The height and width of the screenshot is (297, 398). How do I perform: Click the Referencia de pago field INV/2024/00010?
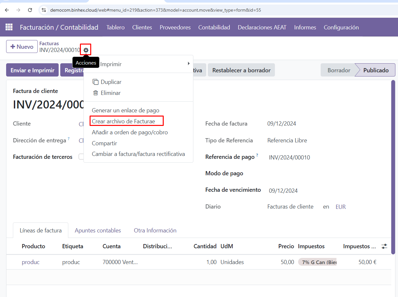[x=289, y=158]
